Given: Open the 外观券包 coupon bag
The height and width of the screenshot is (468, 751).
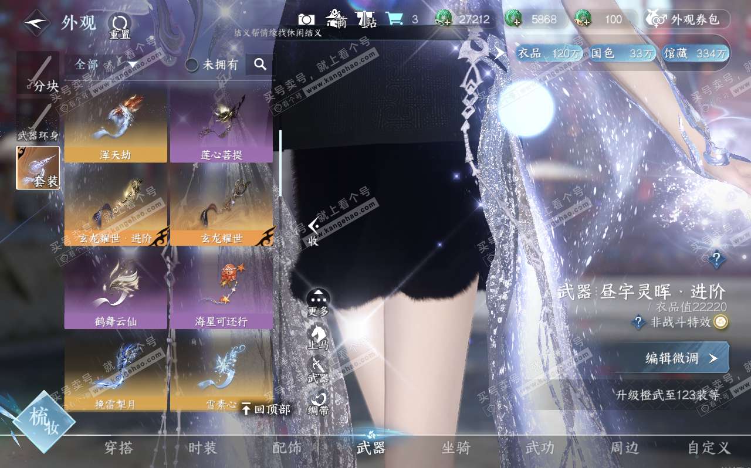Looking at the screenshot, I should pos(688,19).
